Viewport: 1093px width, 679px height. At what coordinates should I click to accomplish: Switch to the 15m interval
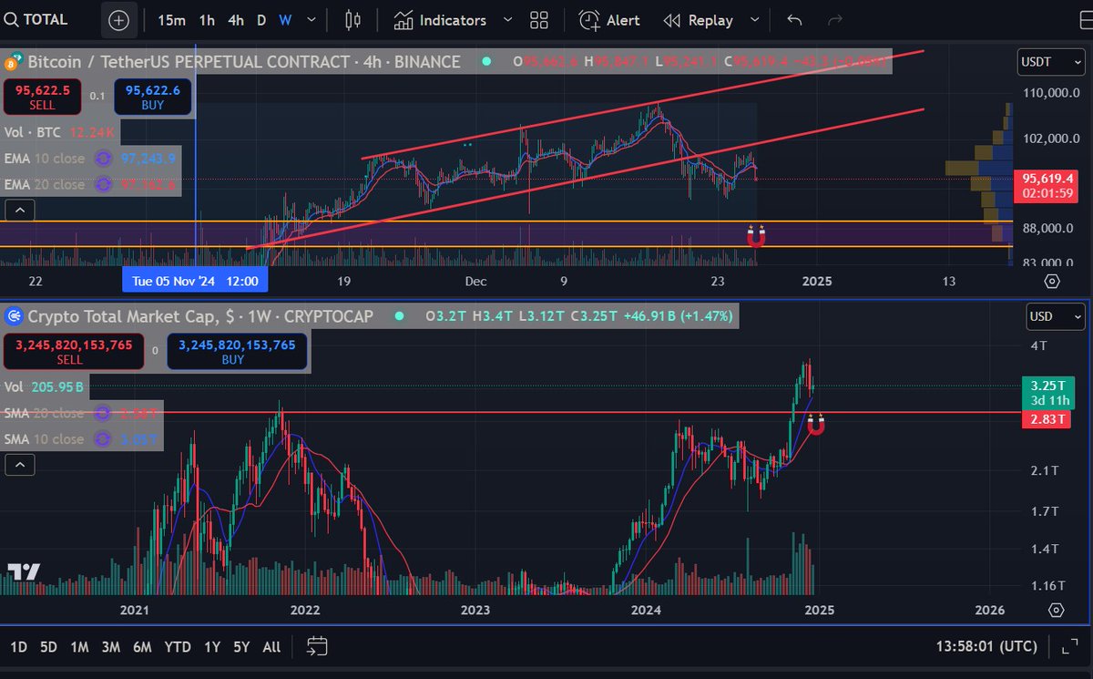(x=171, y=20)
